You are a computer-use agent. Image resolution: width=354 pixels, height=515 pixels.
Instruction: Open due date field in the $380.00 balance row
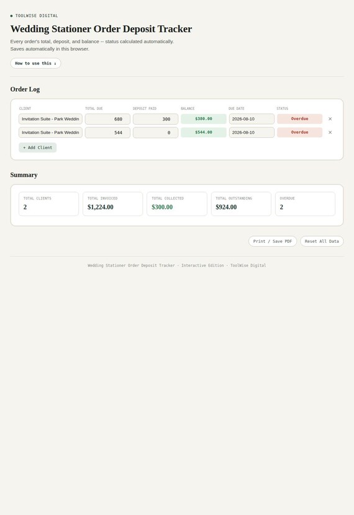click(252, 119)
